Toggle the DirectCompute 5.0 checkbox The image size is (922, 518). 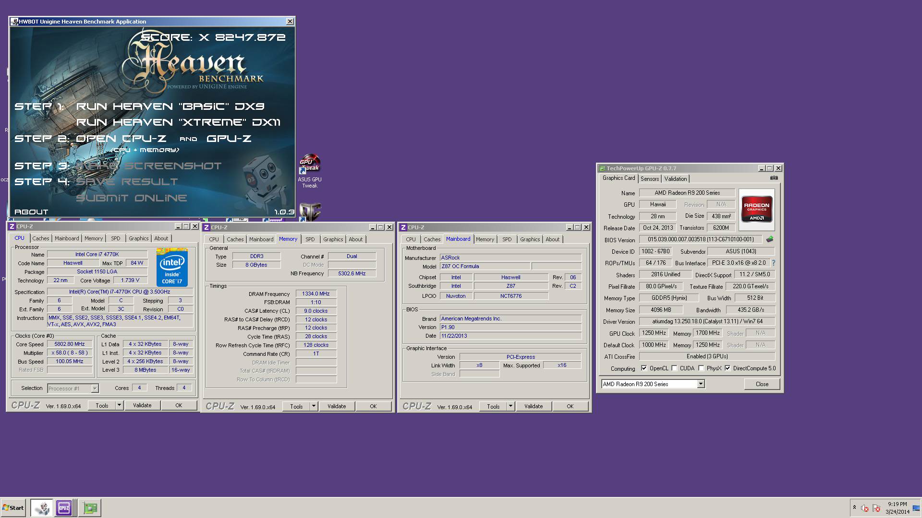tap(728, 368)
